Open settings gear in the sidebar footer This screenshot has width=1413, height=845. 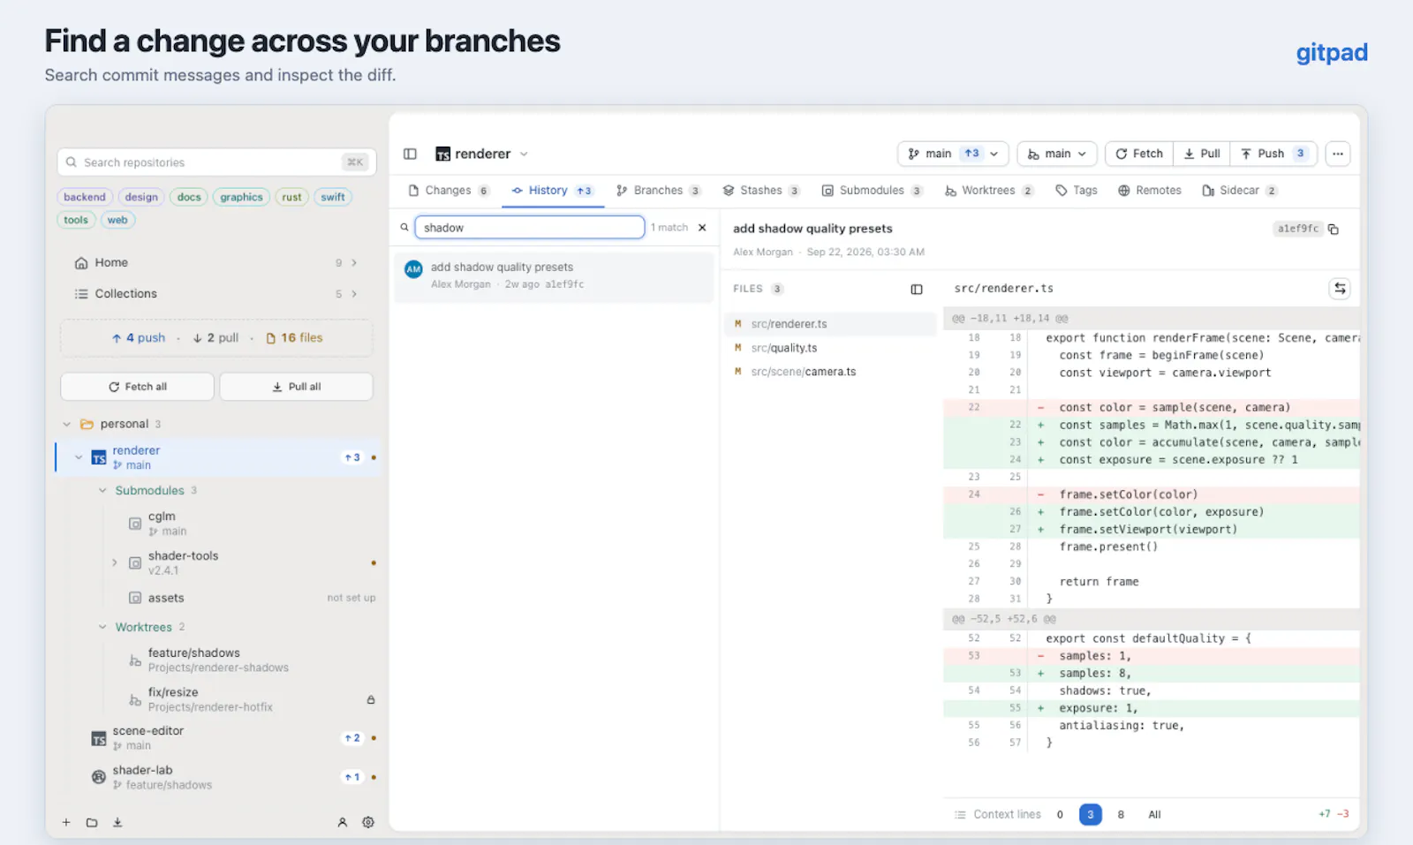pyautogui.click(x=368, y=822)
